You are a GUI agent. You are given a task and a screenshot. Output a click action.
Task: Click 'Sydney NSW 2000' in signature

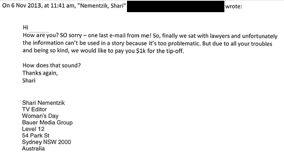pos(47,142)
